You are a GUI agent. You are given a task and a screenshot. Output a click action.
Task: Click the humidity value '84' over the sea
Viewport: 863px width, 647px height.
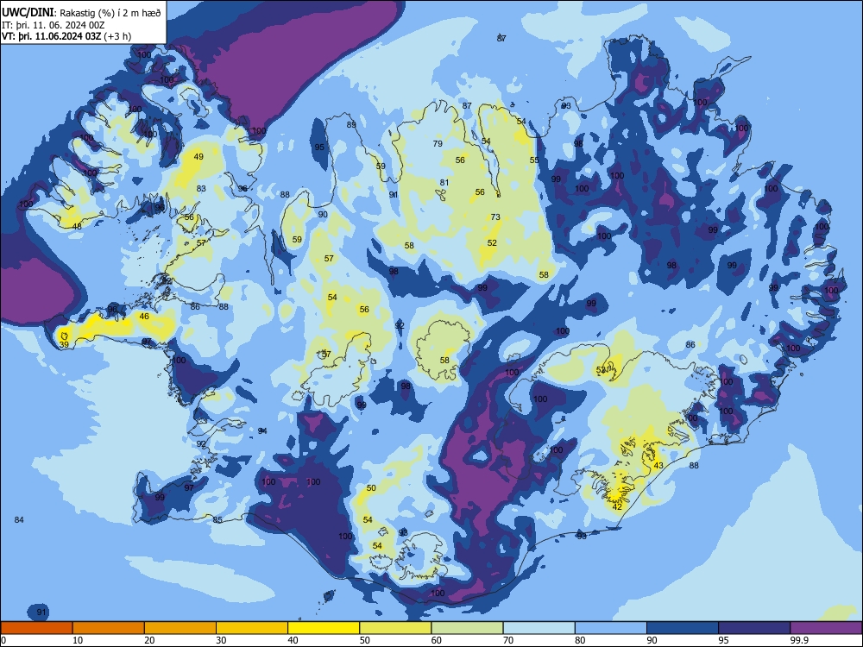(19, 520)
